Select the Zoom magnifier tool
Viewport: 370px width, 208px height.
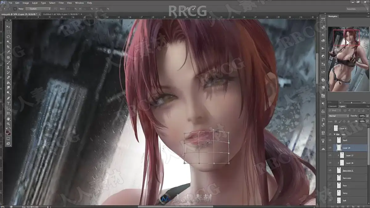[x=8, y=124]
